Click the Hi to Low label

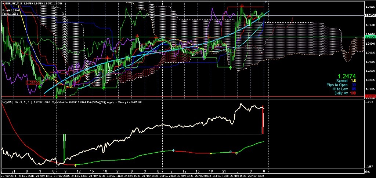click(x=340, y=89)
